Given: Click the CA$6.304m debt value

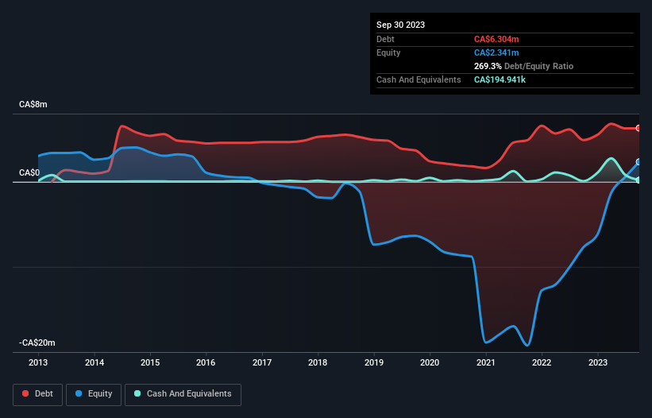Looking at the screenshot, I should (x=496, y=39).
